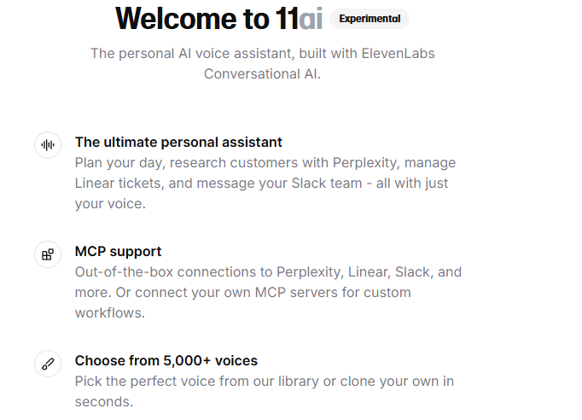Select 'The ultimate personal assistant' title
The image size is (582, 420).
[178, 143]
